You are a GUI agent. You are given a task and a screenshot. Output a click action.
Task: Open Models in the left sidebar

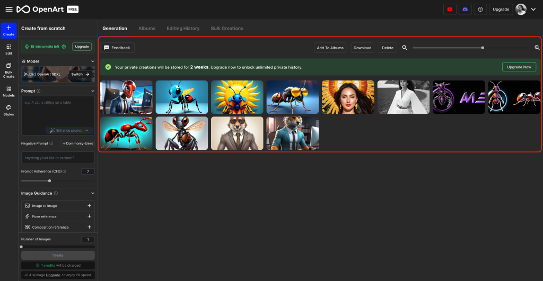pos(8,91)
